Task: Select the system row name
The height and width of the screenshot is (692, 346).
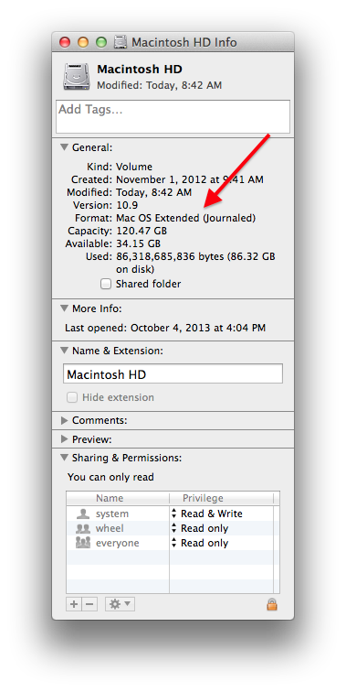Action: 112,514
